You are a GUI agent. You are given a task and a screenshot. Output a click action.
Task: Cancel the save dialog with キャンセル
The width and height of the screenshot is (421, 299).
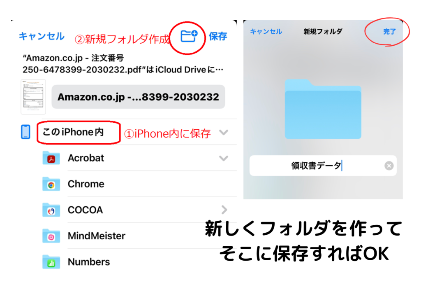[x=42, y=36]
